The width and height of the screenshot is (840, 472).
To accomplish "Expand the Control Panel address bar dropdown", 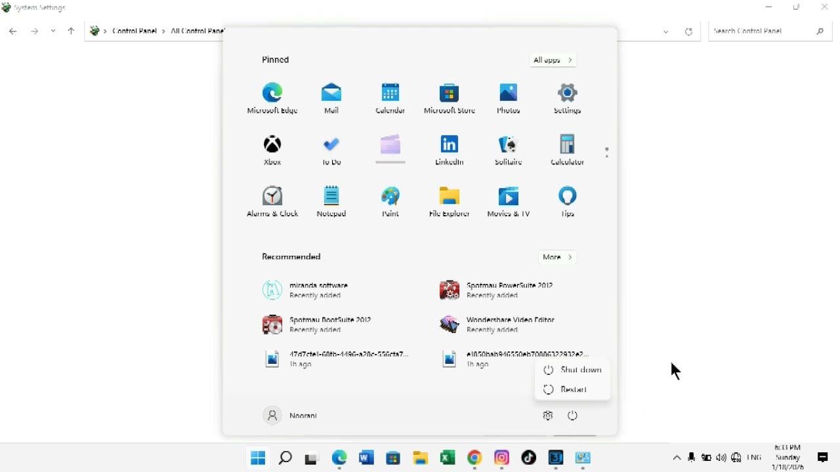I will point(666,31).
